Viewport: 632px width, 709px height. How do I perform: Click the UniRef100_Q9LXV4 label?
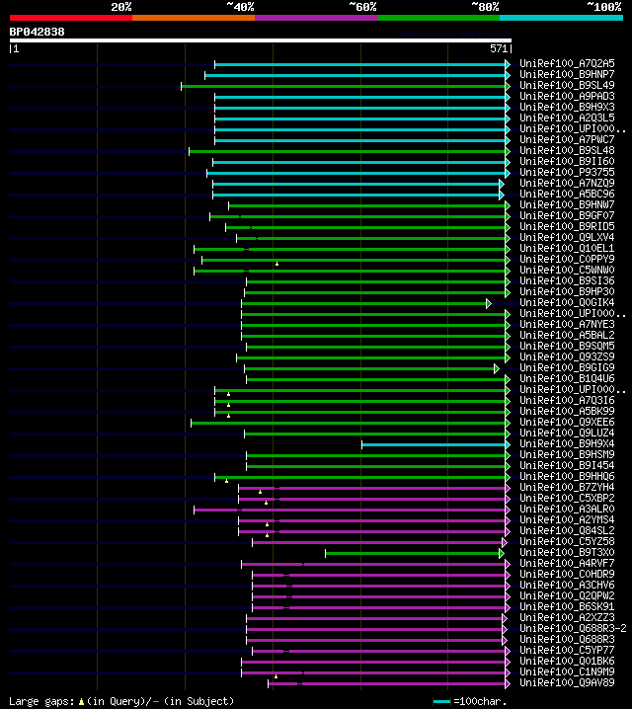(x=567, y=237)
